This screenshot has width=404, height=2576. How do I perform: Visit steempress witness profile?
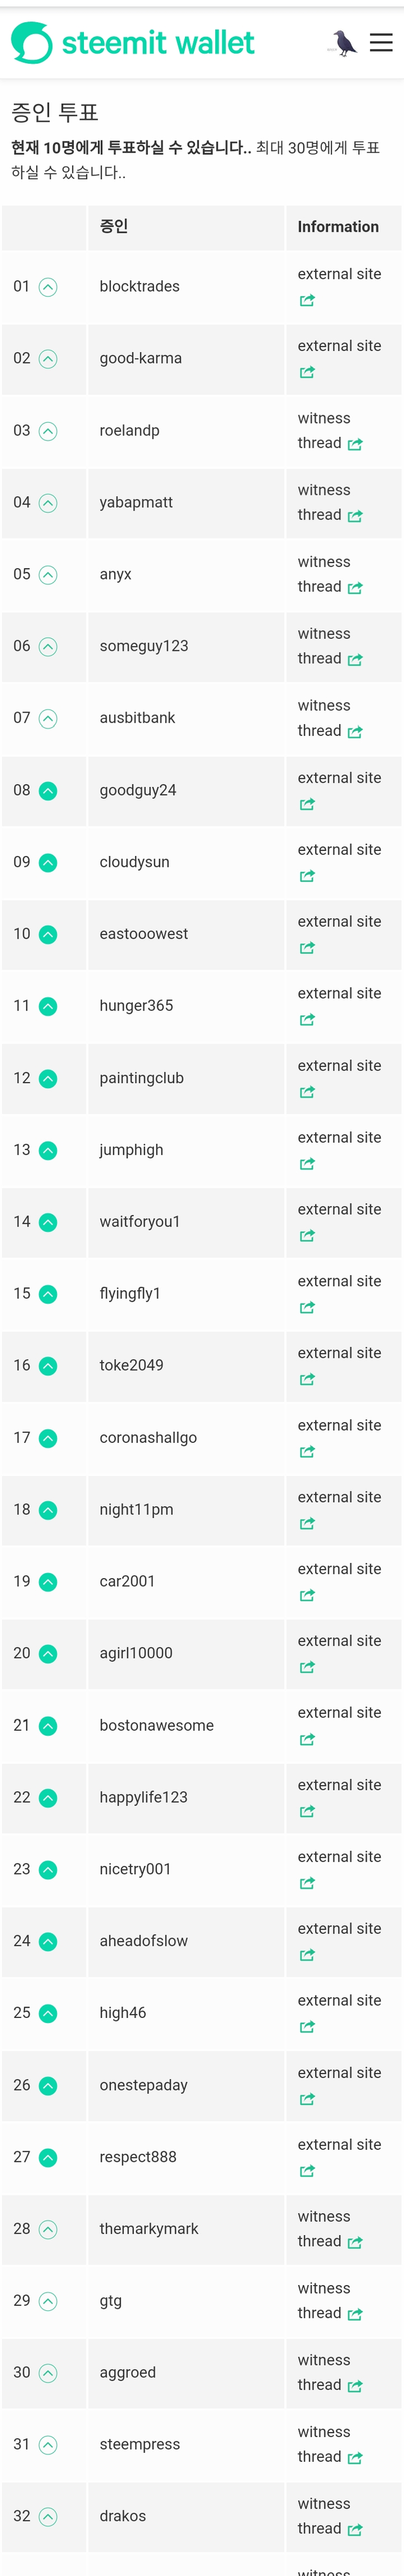[140, 2444]
